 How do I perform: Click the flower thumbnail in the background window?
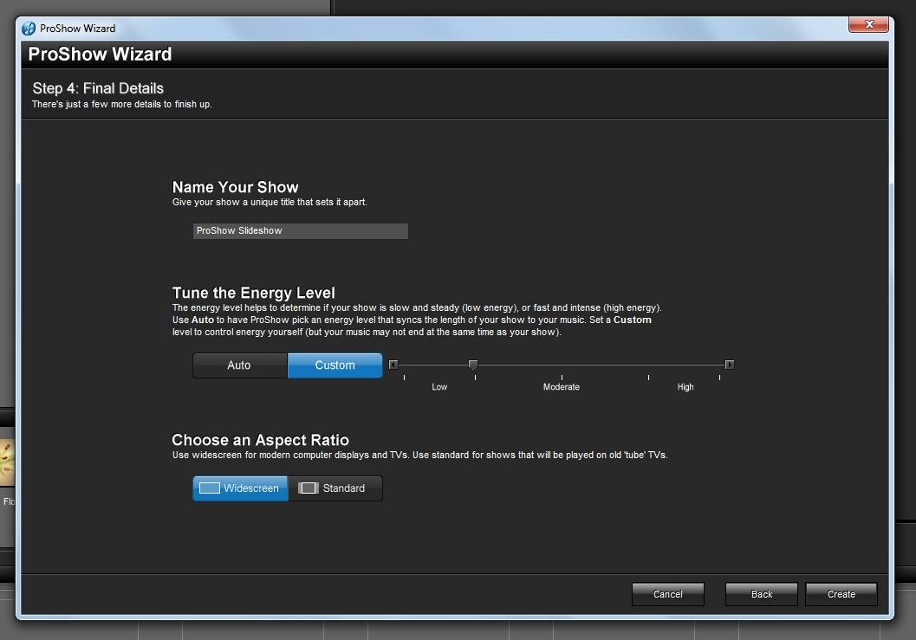point(7,463)
